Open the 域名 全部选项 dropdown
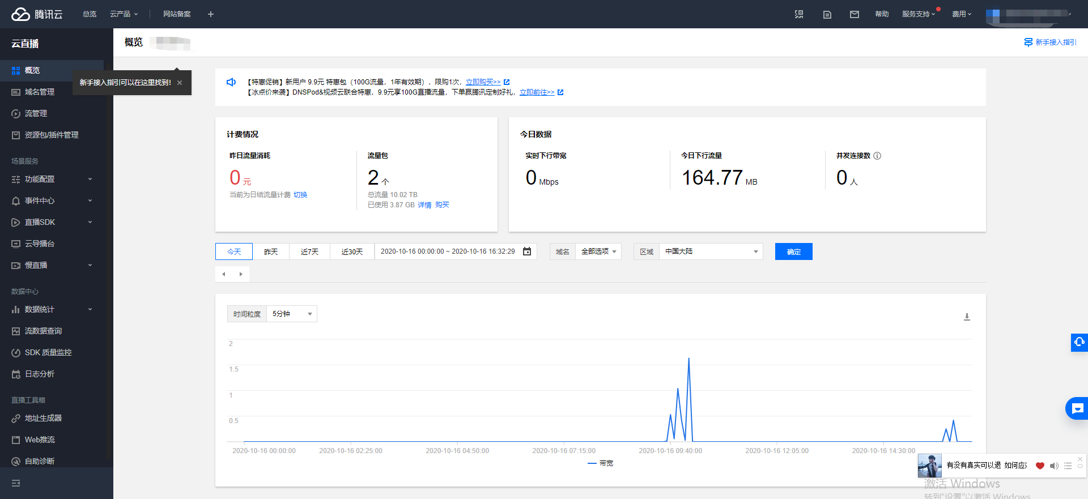This screenshot has width=1088, height=499. (598, 251)
